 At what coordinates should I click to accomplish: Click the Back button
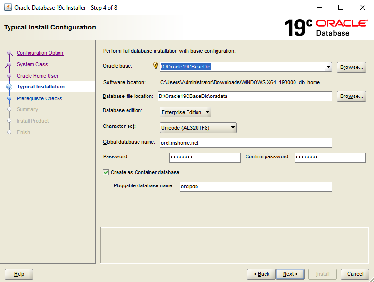[261, 274]
